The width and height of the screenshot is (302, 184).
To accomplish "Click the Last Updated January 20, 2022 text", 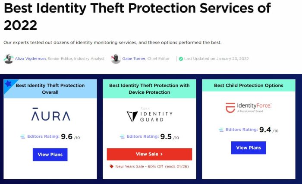I will click(x=216, y=59).
